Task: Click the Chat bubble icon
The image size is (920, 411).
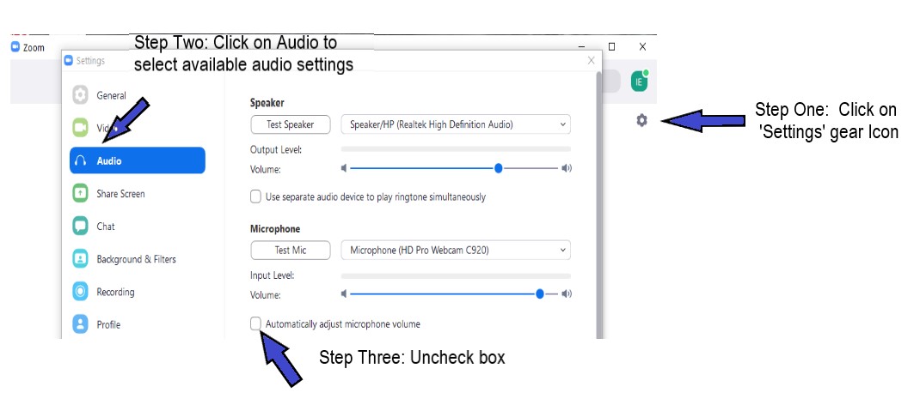Action: coord(81,227)
